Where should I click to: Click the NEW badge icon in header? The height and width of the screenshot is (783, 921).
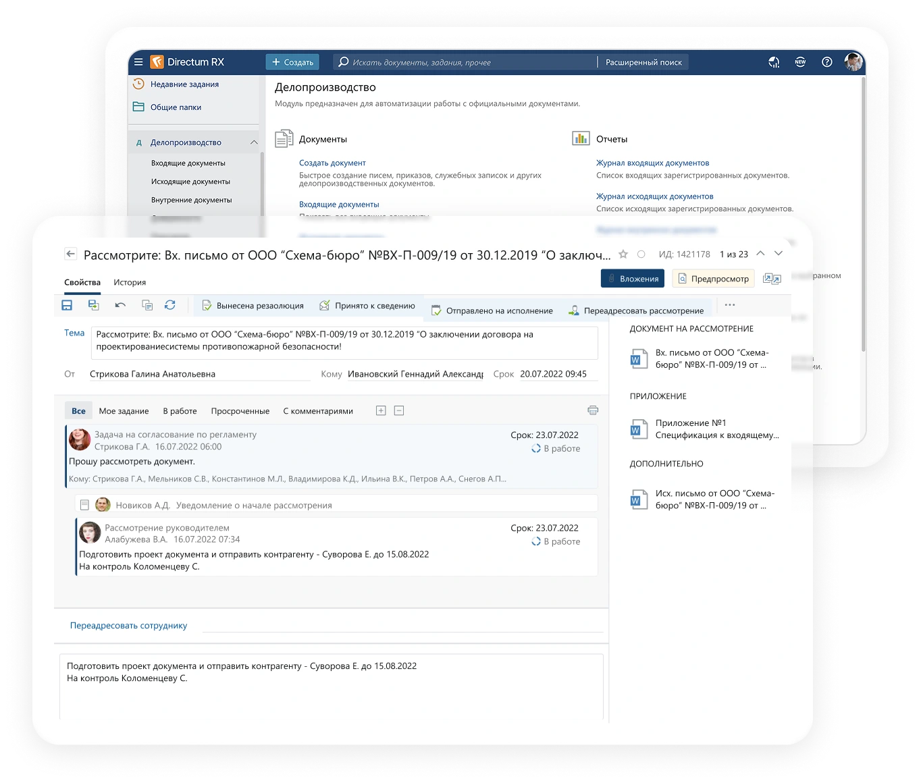coord(800,62)
